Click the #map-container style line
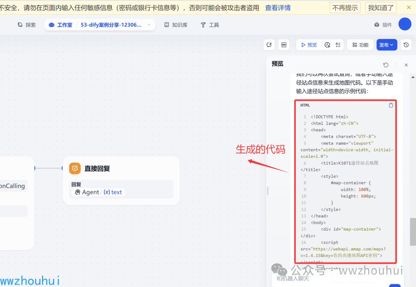Image resolution: width=416 pixels, height=287 pixels. (351, 183)
